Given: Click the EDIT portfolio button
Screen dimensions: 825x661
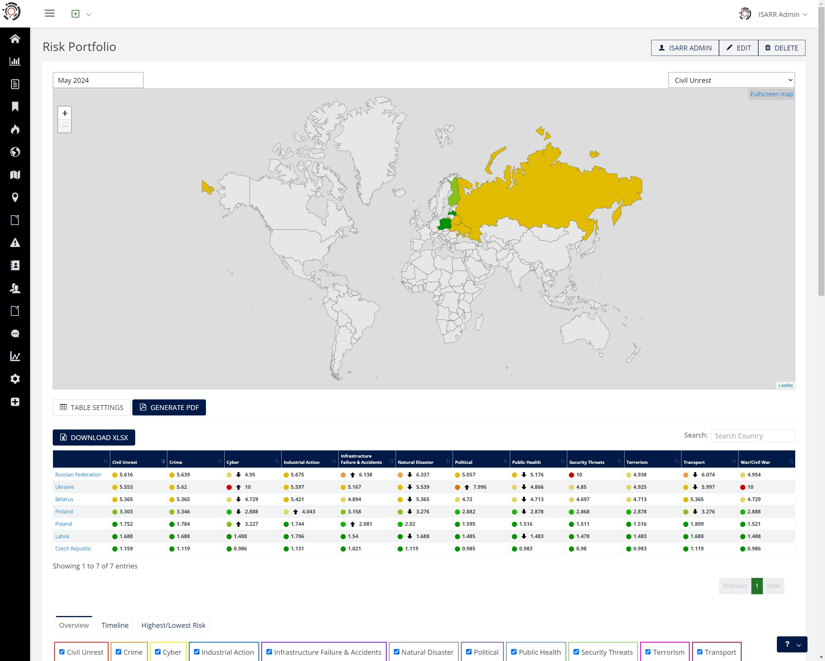Looking at the screenshot, I should [738, 48].
